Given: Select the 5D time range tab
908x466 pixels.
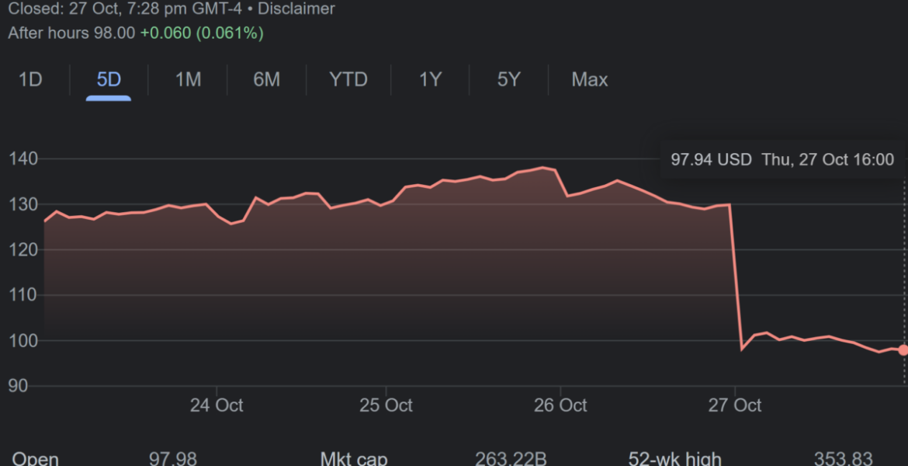Looking at the screenshot, I should click(x=109, y=79).
